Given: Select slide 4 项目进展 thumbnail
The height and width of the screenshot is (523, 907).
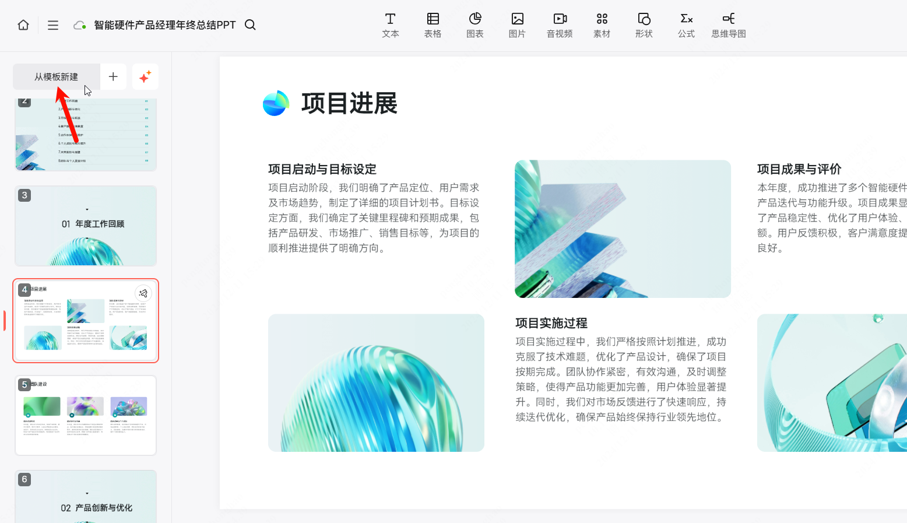Looking at the screenshot, I should click(x=86, y=321).
